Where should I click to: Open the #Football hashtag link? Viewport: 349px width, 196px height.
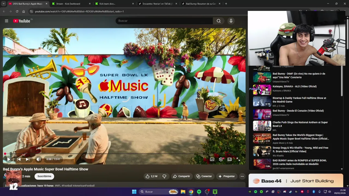[67, 186]
